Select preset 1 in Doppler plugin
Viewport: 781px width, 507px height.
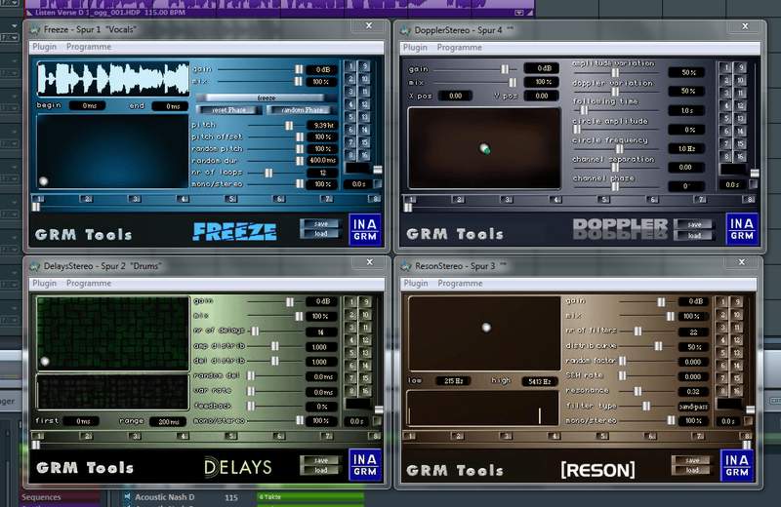[726, 67]
